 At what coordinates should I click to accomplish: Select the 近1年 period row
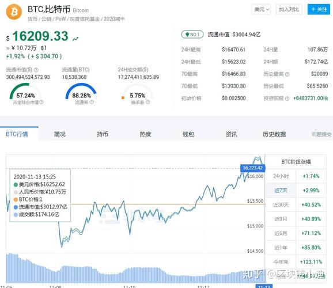coord(296,248)
